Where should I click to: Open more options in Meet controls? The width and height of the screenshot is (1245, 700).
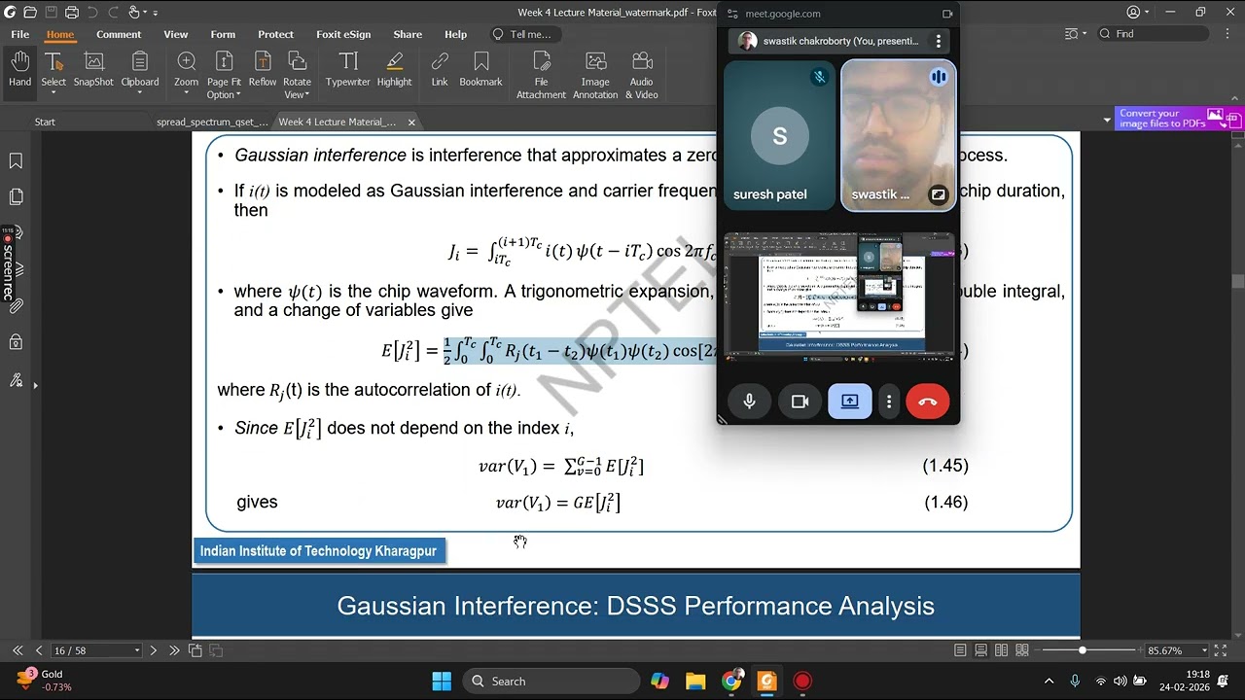tap(889, 402)
